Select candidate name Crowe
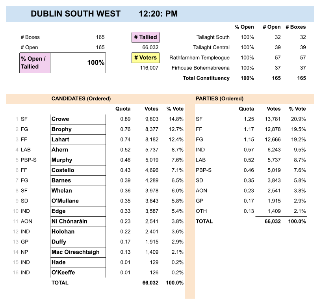The width and height of the screenshot is (321, 303). tap(60, 119)
